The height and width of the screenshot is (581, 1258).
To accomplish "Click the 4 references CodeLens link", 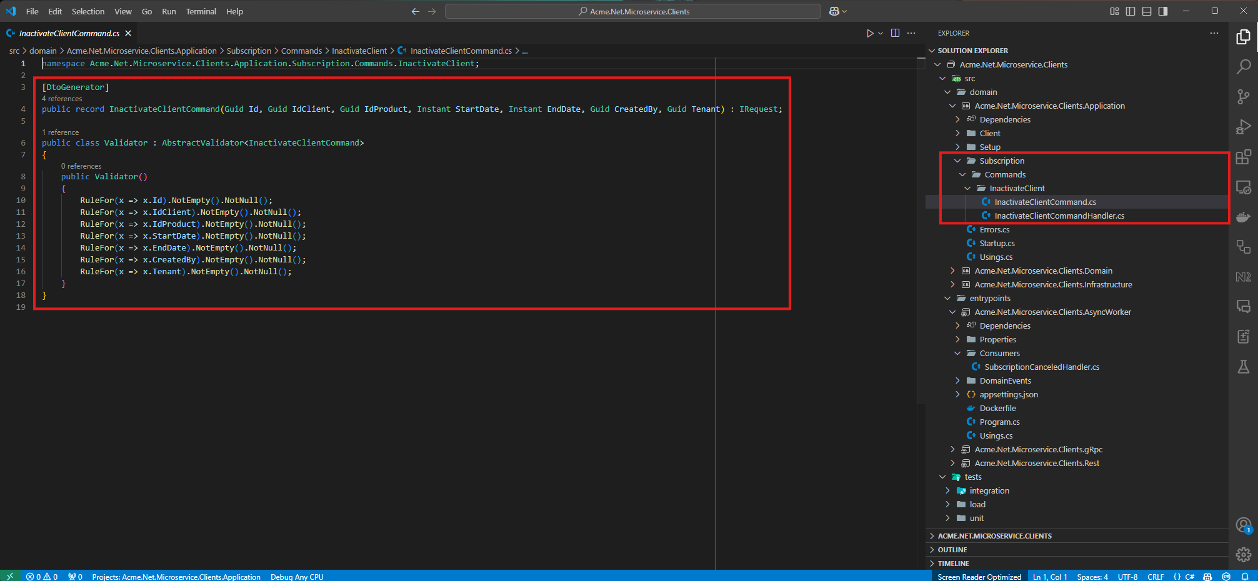I will [62, 99].
